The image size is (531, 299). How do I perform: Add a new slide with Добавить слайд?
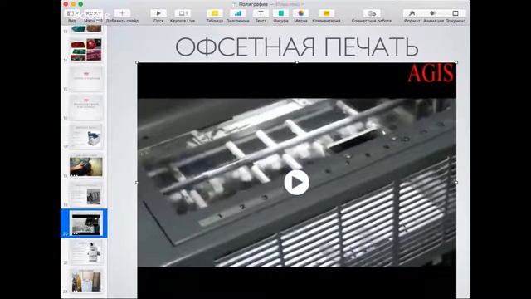click(122, 13)
